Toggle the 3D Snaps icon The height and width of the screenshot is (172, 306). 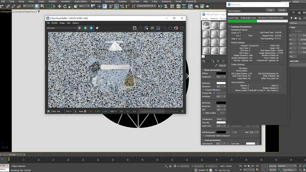(x=110, y=6)
